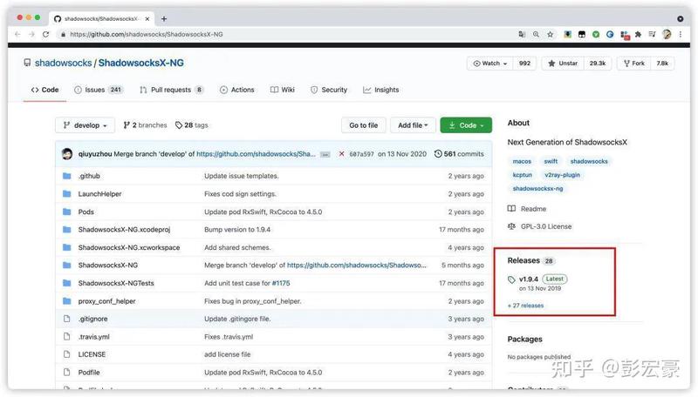Click the green circular extension icon
The image size is (698, 397).
pyautogui.click(x=596, y=34)
